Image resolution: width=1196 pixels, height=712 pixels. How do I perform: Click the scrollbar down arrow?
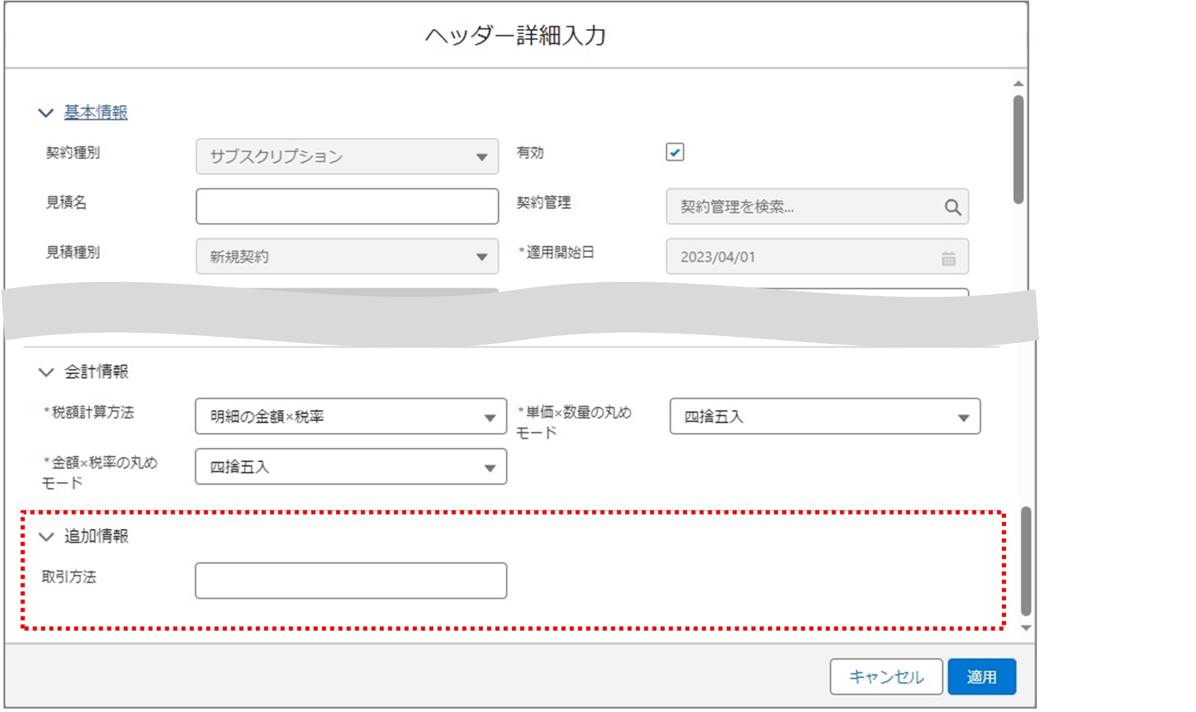pos(1025,628)
